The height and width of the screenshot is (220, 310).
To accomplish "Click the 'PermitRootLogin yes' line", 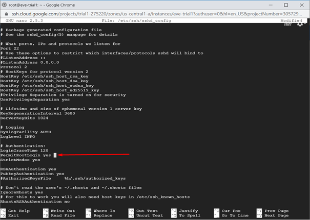I will coord(26,155).
